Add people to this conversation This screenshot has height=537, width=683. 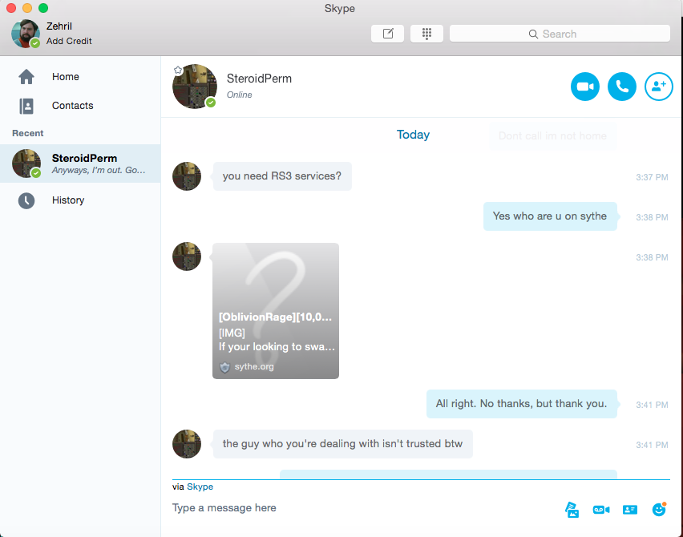[659, 87]
